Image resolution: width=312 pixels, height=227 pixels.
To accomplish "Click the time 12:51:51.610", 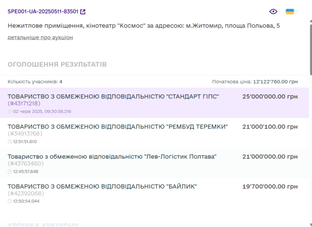I will coord(25,142).
